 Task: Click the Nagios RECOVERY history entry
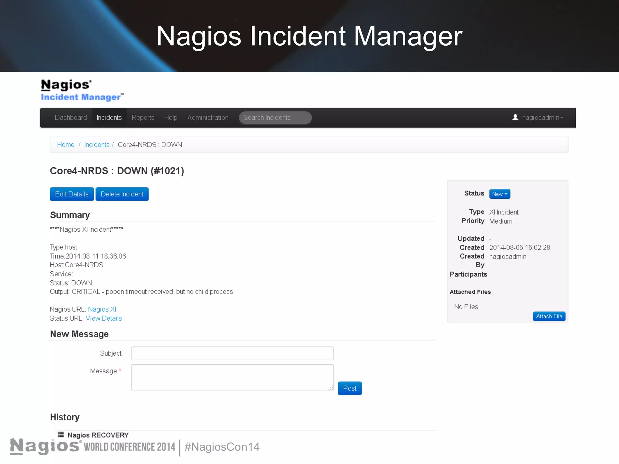[x=98, y=435]
